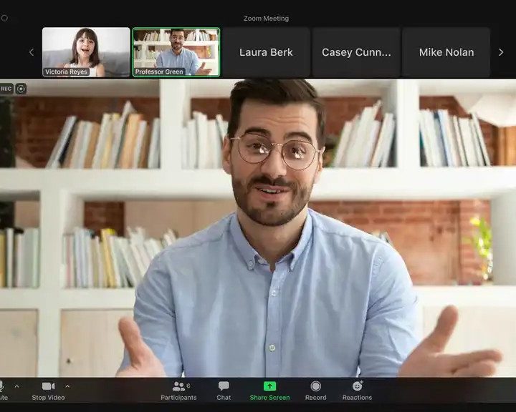Select Victoria Reyes video thumbnail
This screenshot has width=516, height=412.
(86, 52)
